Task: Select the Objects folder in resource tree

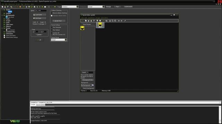Action: click(8, 26)
